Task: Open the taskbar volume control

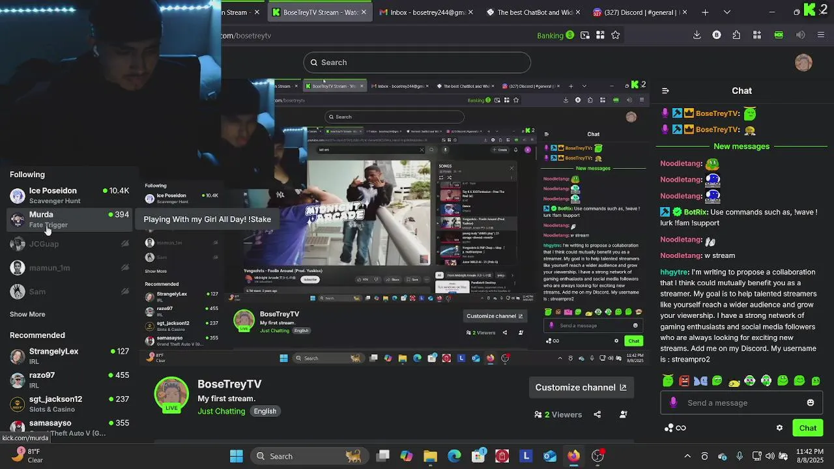Action: tap(769, 456)
